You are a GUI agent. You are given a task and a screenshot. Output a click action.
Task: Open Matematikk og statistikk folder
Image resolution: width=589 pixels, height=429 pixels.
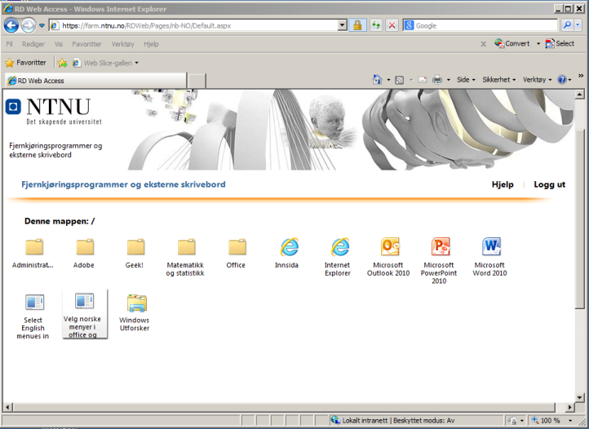click(186, 258)
